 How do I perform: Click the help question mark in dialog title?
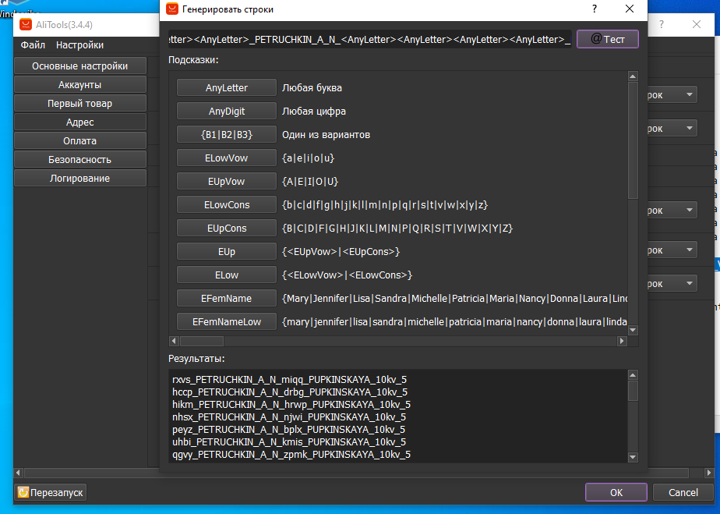click(x=595, y=9)
